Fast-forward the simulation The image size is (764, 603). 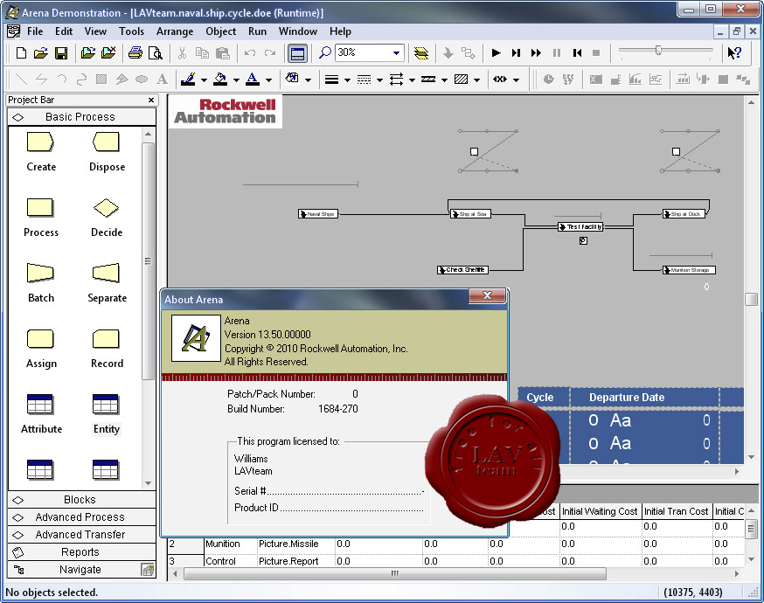click(536, 52)
